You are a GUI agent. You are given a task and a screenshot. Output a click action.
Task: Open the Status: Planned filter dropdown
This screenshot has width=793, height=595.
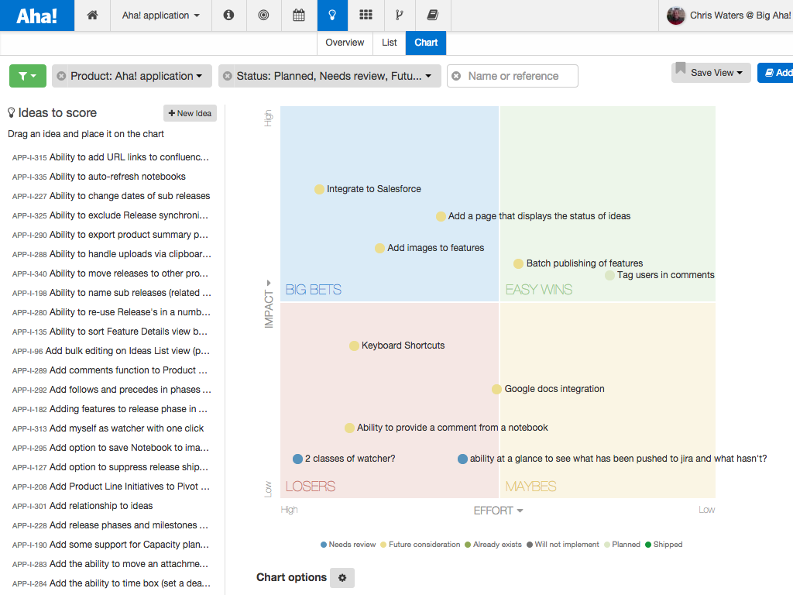tap(329, 76)
